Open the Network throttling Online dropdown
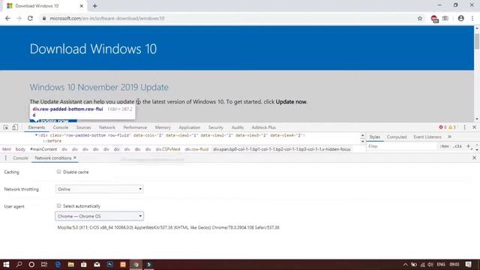Viewport: 480px width, 270px height. click(100, 189)
